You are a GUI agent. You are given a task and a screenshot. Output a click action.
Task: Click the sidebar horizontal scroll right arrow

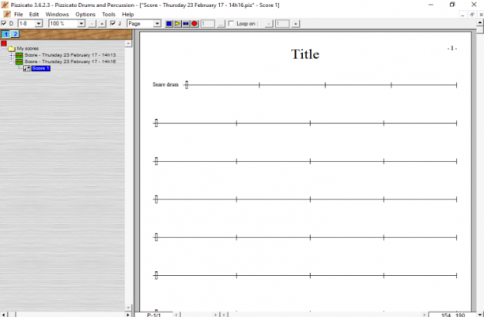coord(128,314)
